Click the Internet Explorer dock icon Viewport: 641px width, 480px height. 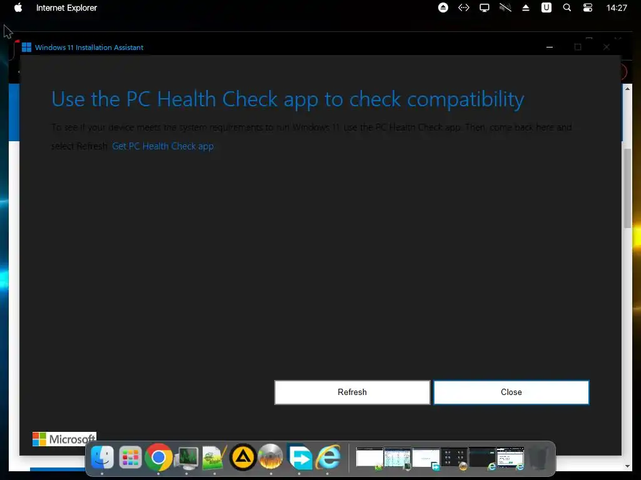[327, 457]
